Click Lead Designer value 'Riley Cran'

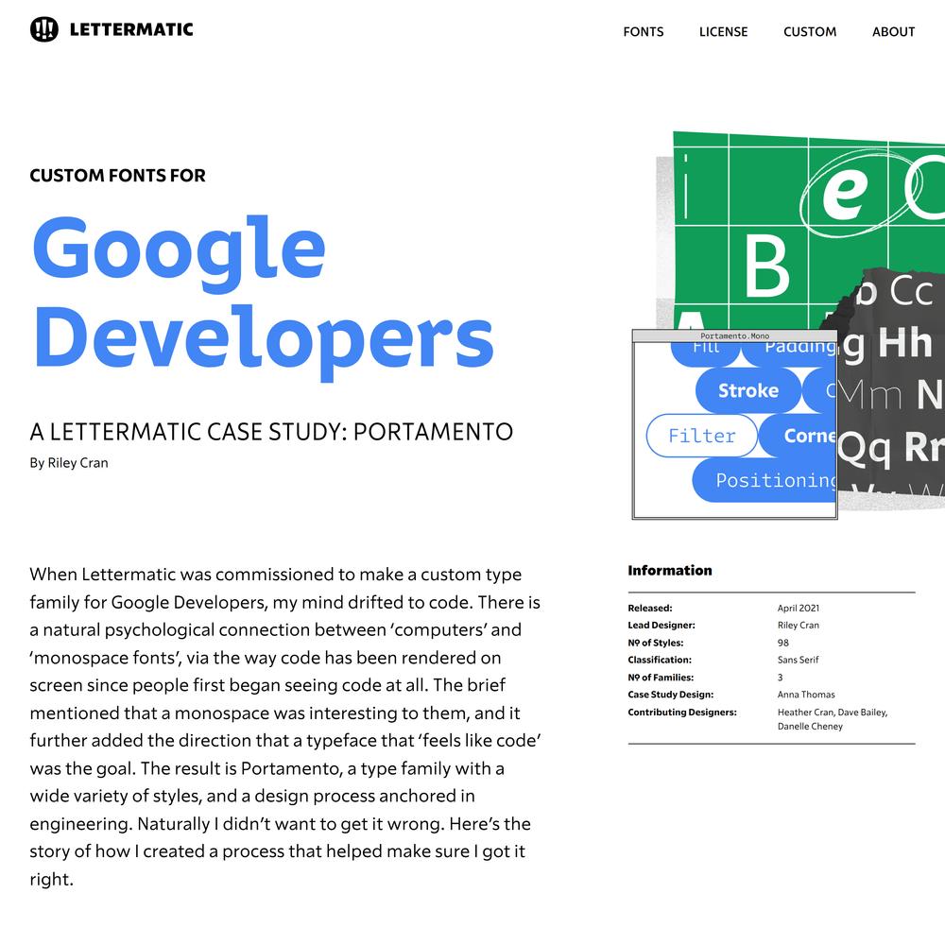[798, 625]
